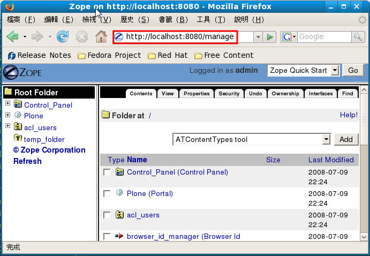The height and width of the screenshot is (256, 370).
Task: Click acl_users icon in left tree
Action: (18, 127)
